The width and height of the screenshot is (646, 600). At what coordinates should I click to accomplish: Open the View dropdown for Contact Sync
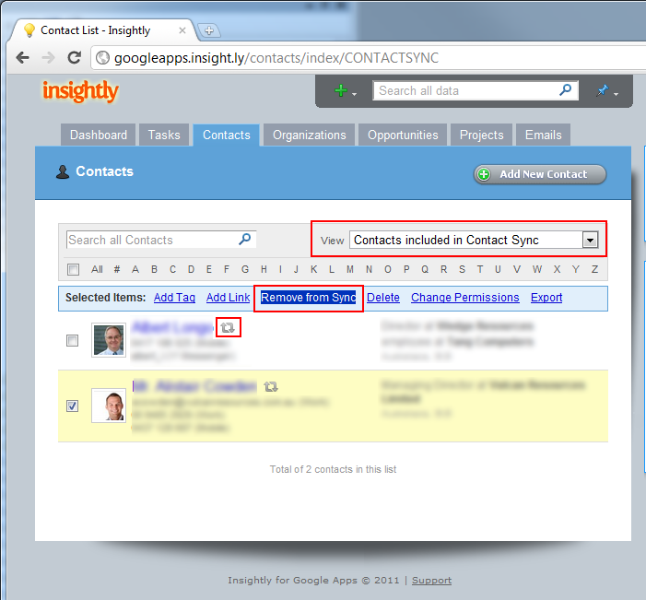pos(474,240)
